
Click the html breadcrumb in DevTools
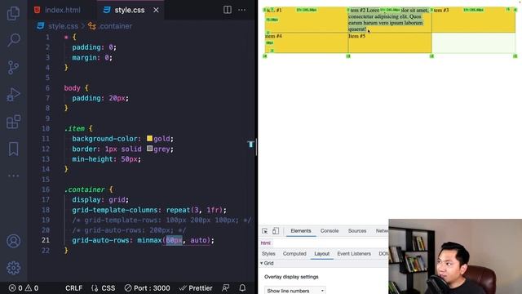(x=265, y=243)
